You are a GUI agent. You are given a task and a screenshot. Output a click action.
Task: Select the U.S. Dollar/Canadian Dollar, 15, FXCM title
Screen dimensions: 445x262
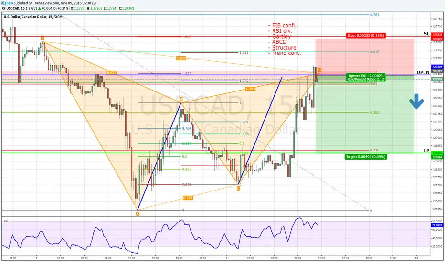(x=33, y=17)
